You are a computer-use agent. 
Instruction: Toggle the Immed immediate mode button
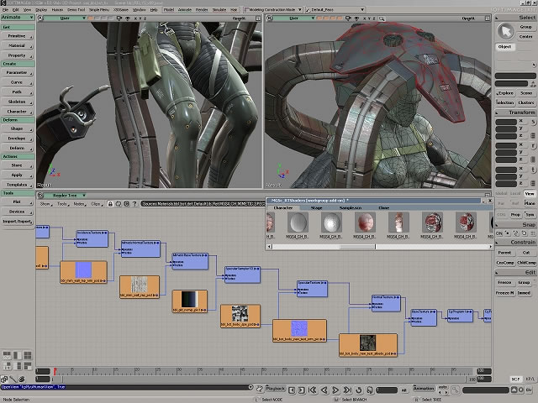(524, 292)
